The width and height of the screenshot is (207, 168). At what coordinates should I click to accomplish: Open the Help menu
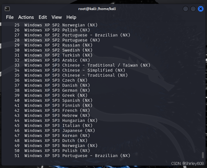[71, 17]
